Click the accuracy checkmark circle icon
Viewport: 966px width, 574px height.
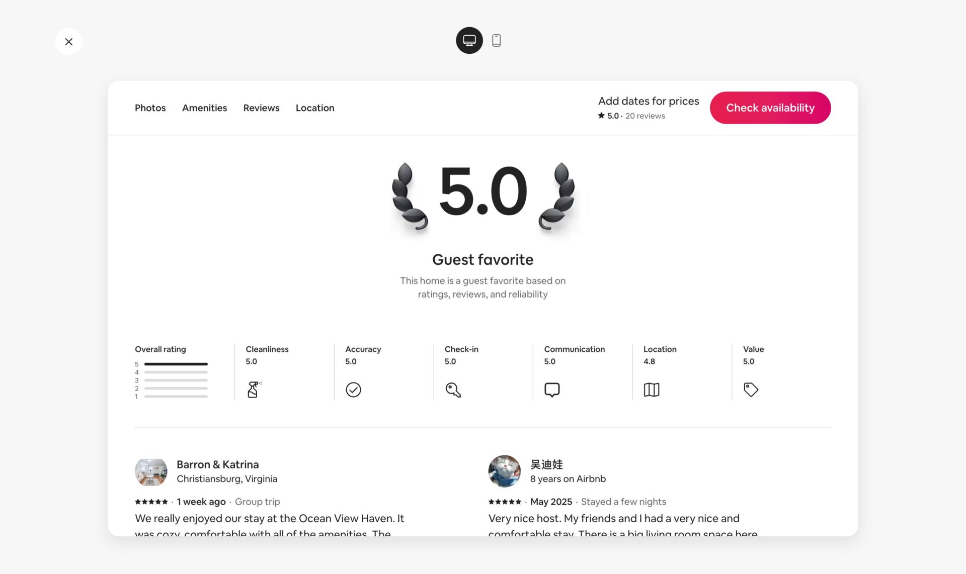[x=353, y=390]
